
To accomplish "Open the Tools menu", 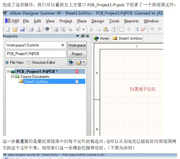I will [x=114, y=21].
